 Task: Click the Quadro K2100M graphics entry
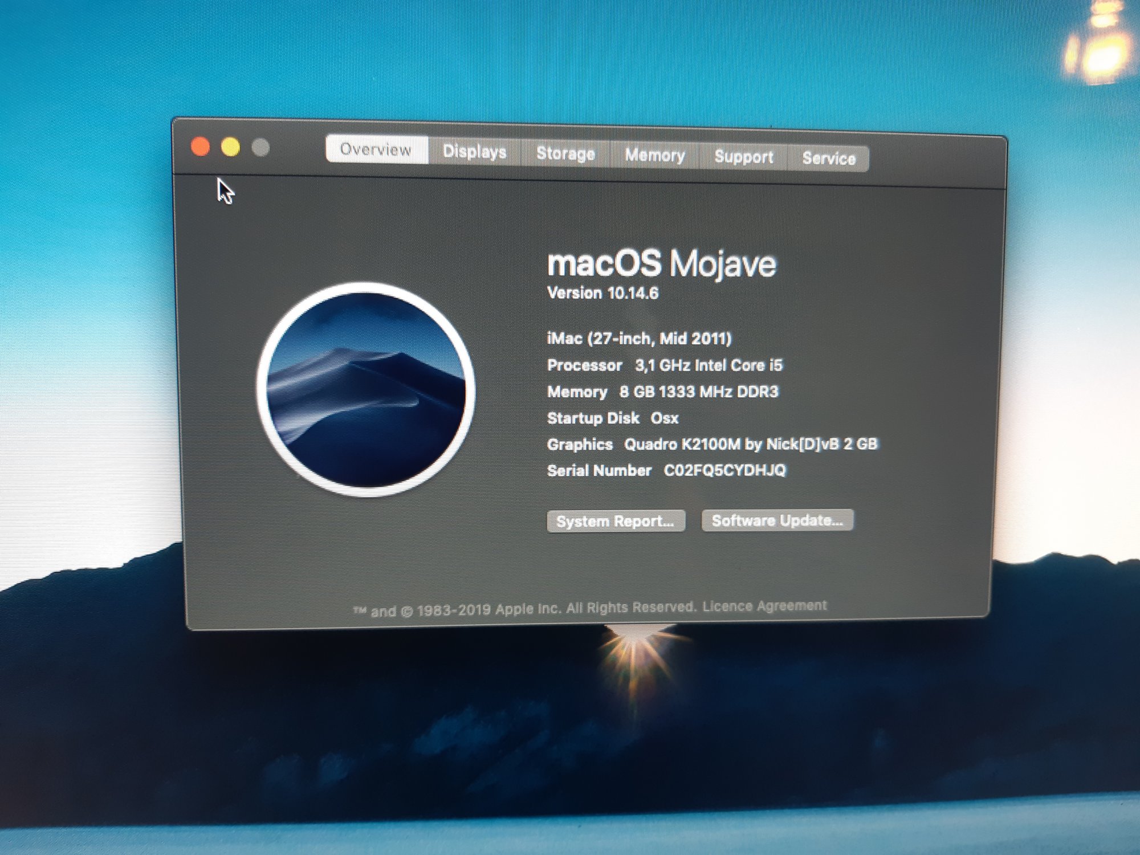pos(750,444)
